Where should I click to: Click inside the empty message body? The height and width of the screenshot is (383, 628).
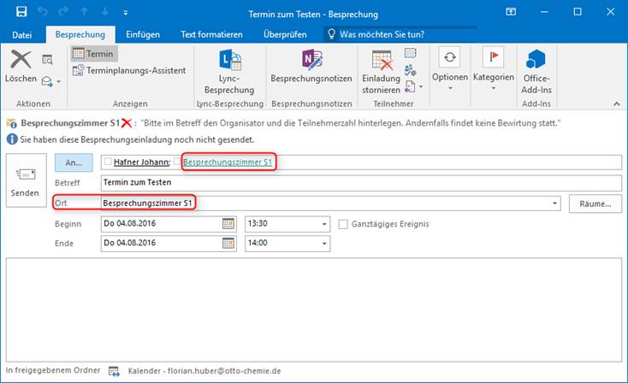click(x=314, y=309)
